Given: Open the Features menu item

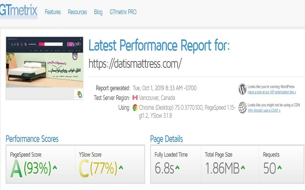Looking at the screenshot, I should 53,12.
